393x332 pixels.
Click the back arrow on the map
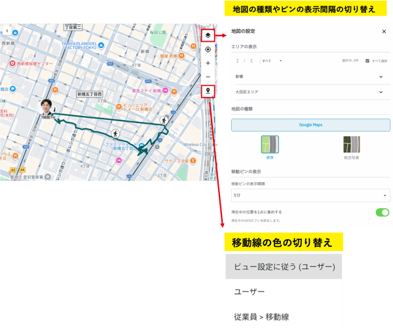click(7, 31)
